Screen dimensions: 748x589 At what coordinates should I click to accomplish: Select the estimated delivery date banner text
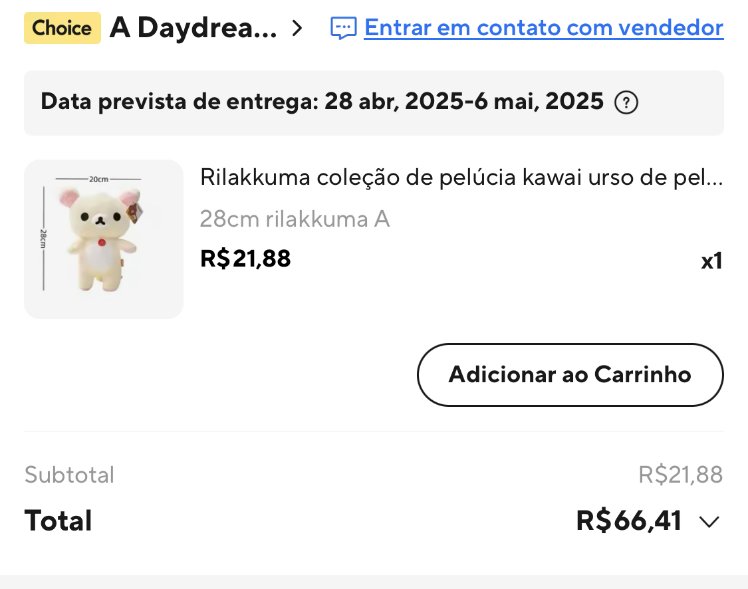322,102
